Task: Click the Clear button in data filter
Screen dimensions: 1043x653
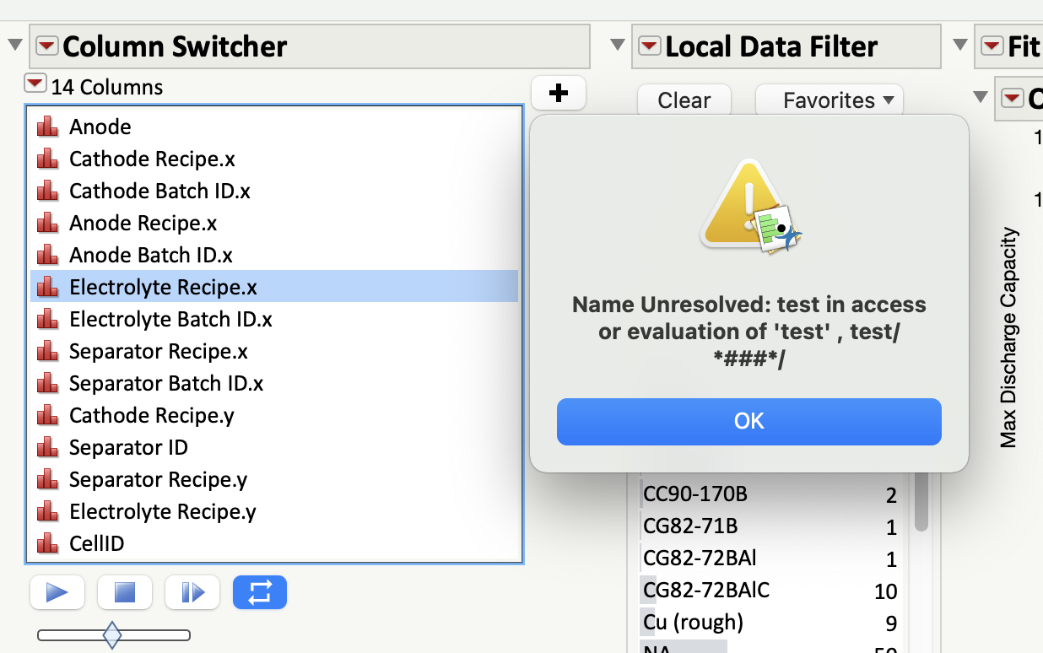Action: [x=684, y=100]
